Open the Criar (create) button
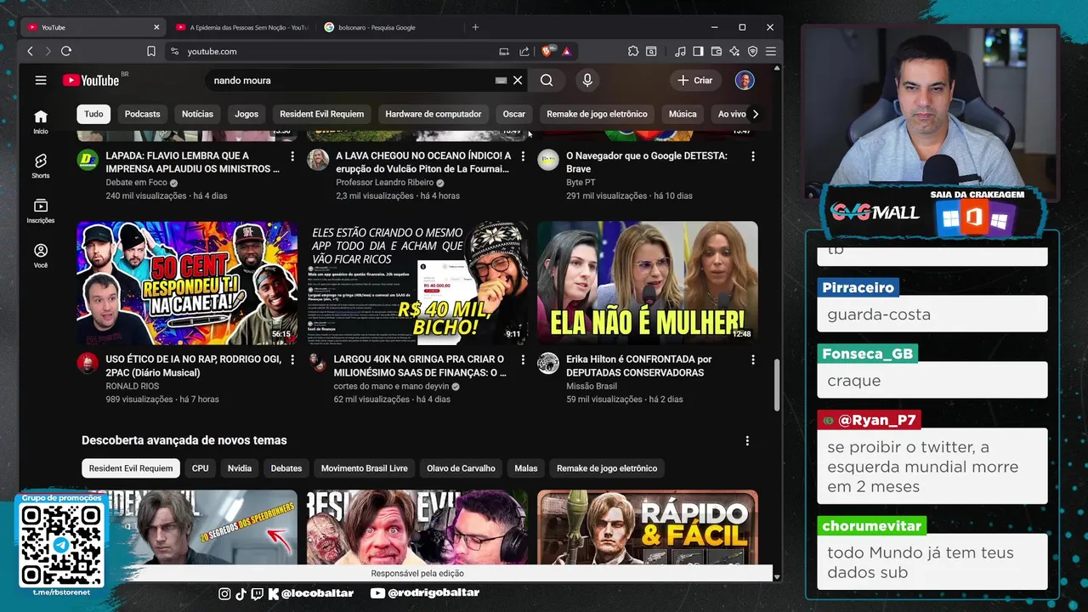This screenshot has width=1088, height=612. [x=695, y=80]
